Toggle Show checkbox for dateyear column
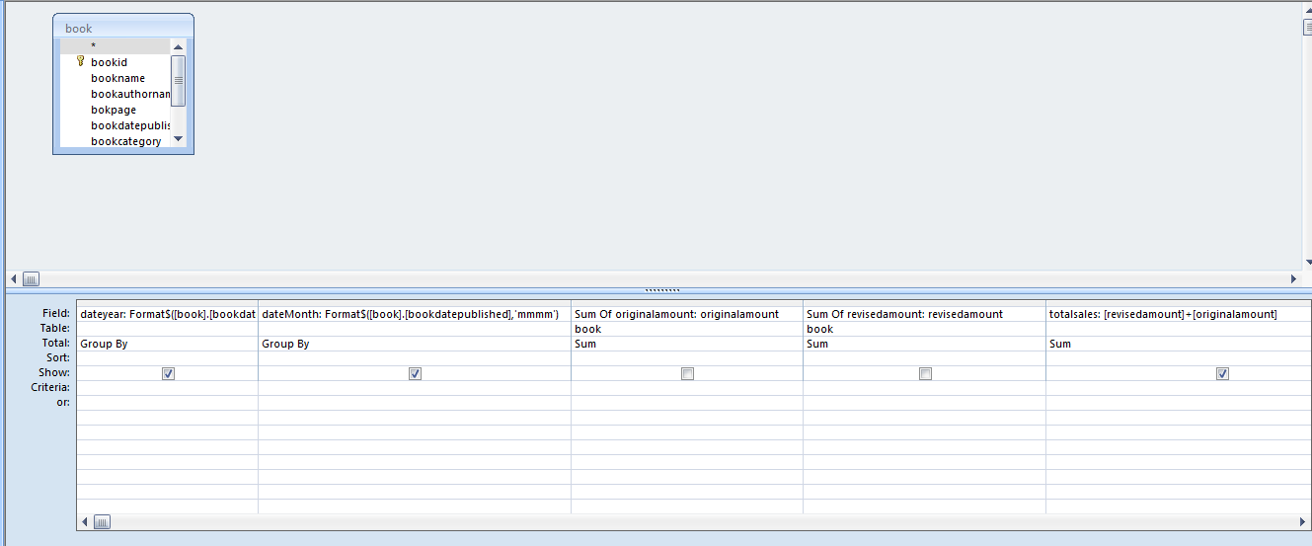 point(168,374)
